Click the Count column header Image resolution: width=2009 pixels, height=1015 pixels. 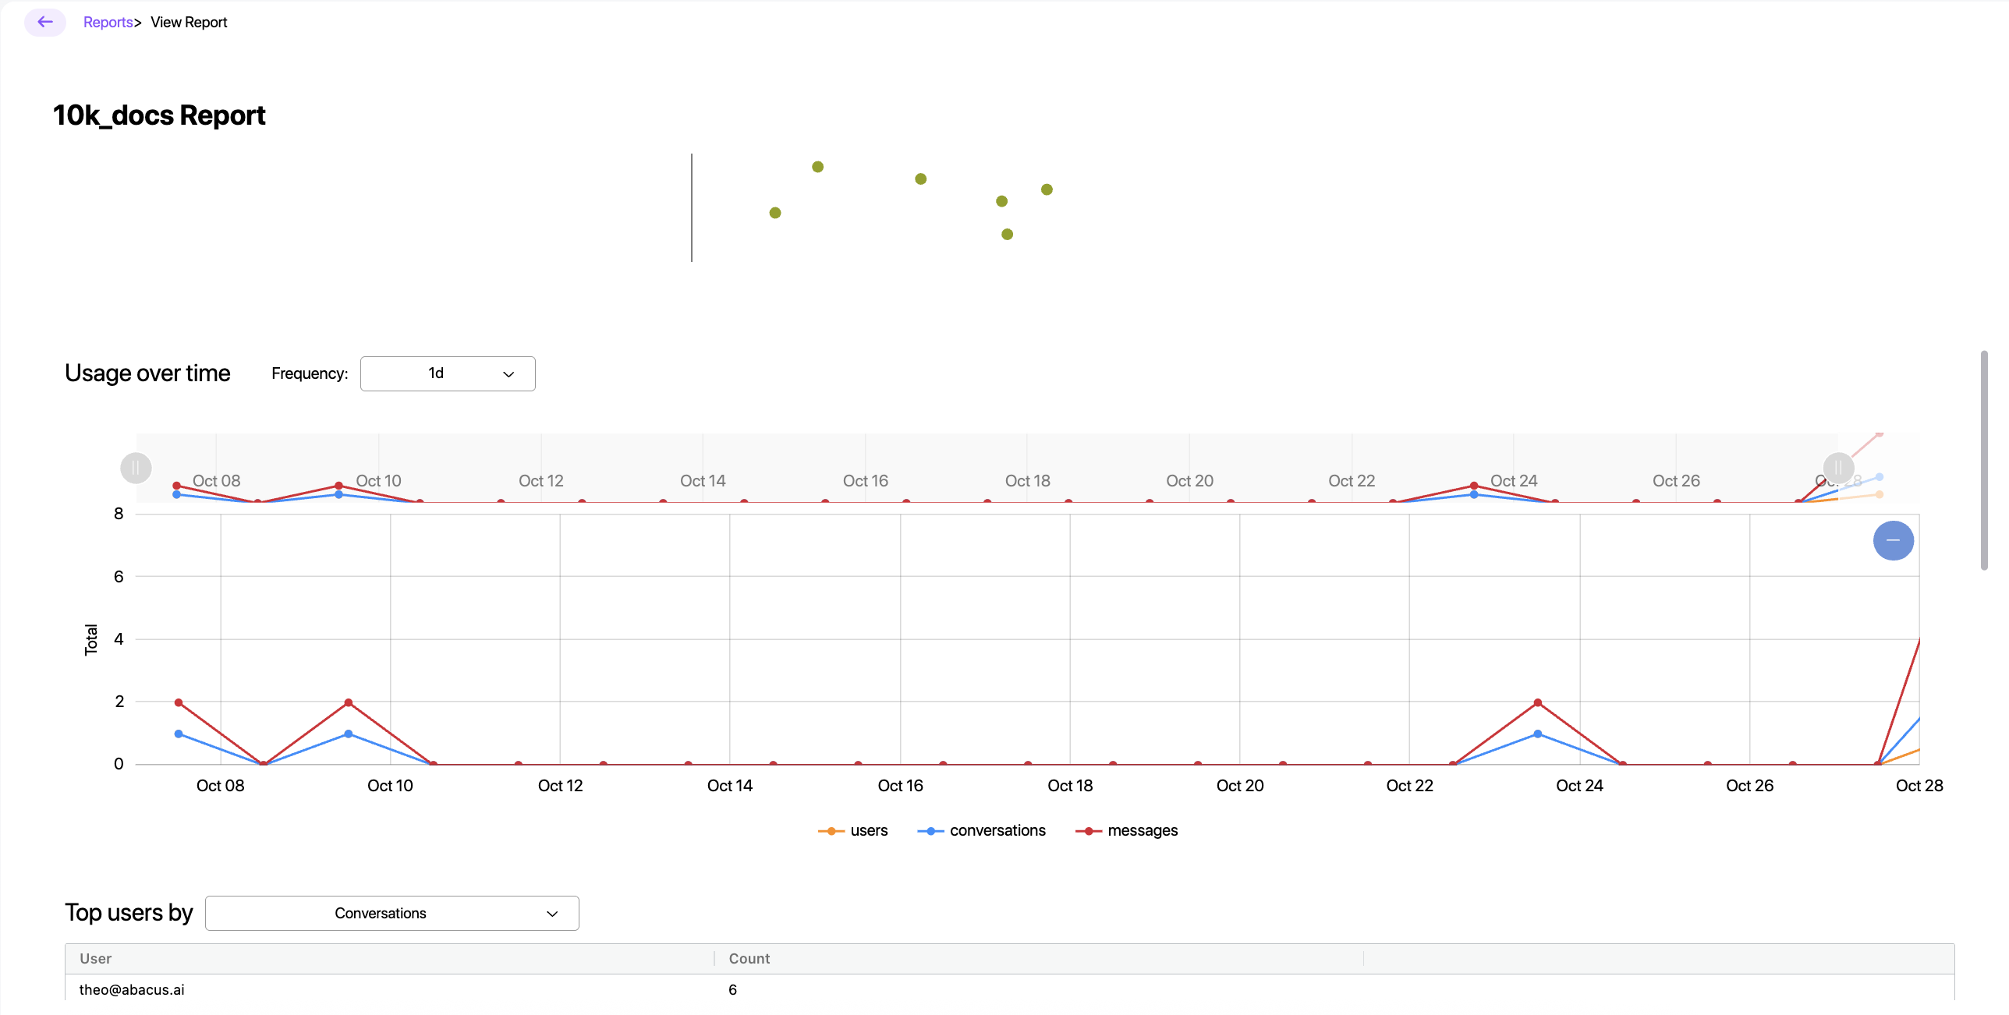coord(749,958)
